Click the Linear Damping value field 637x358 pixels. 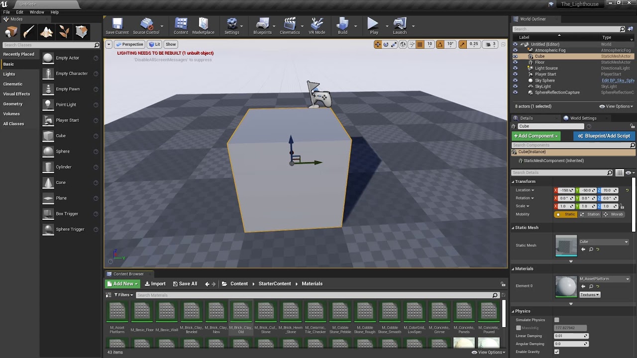pos(571,336)
